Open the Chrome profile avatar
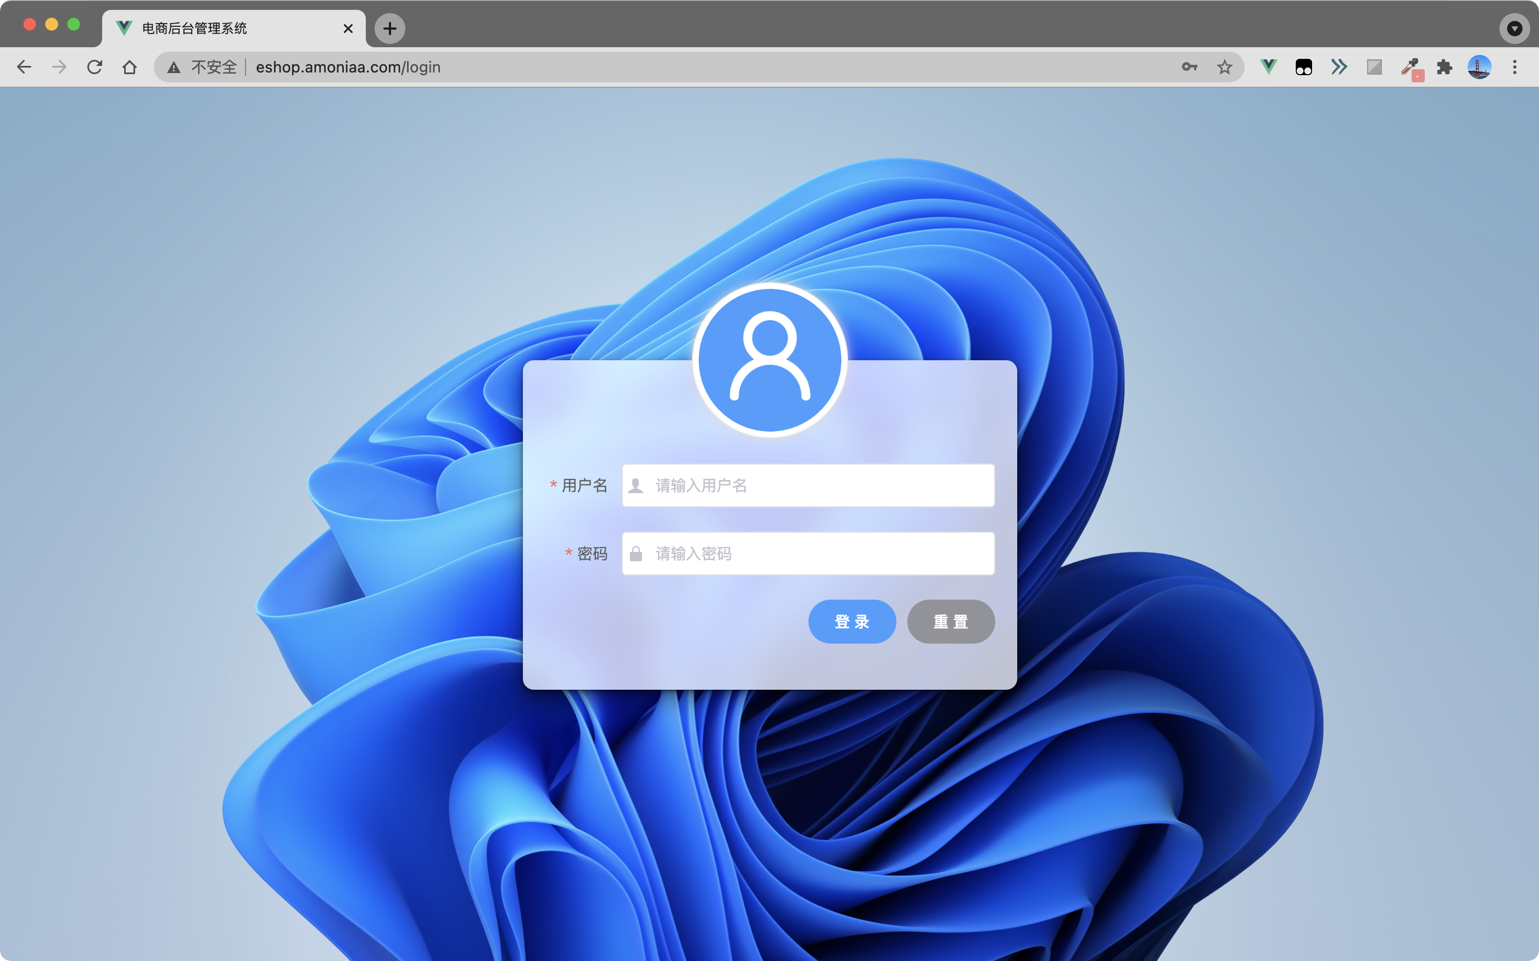 1479,67
